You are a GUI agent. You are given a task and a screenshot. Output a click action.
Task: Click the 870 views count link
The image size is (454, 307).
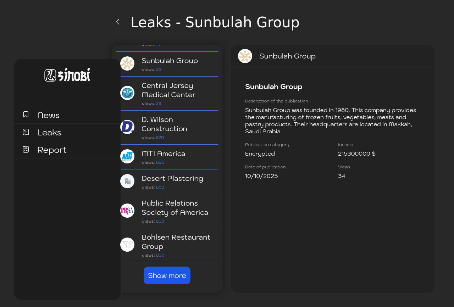[160, 138]
